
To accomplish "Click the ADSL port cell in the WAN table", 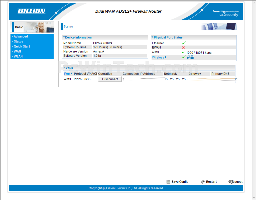I will [x=68, y=79].
